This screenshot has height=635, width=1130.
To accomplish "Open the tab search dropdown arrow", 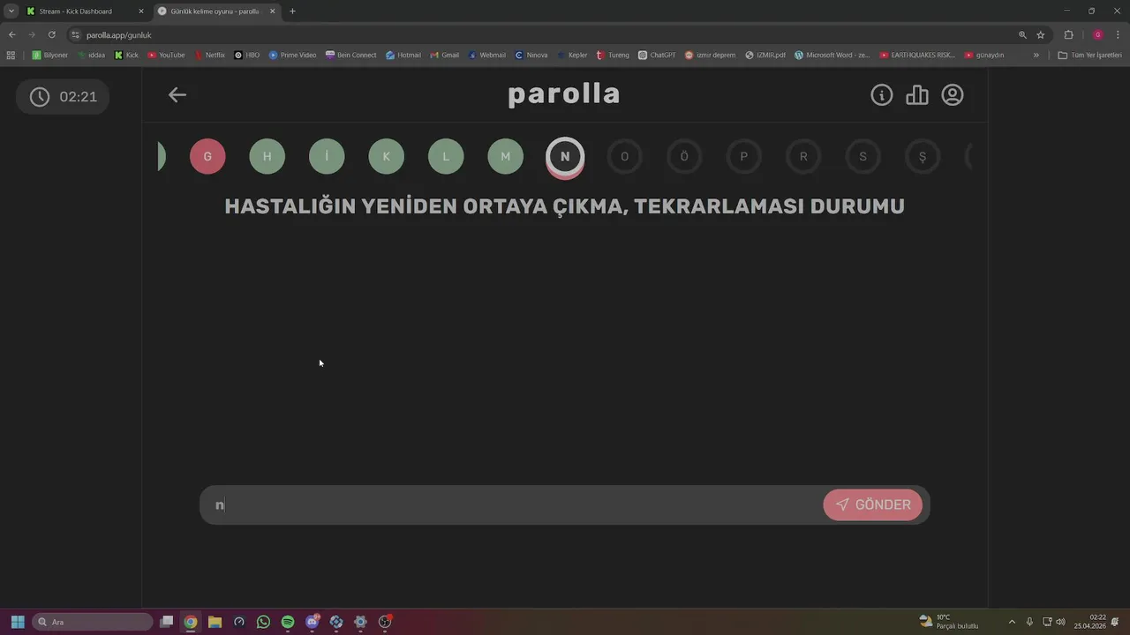I will pos(11,11).
